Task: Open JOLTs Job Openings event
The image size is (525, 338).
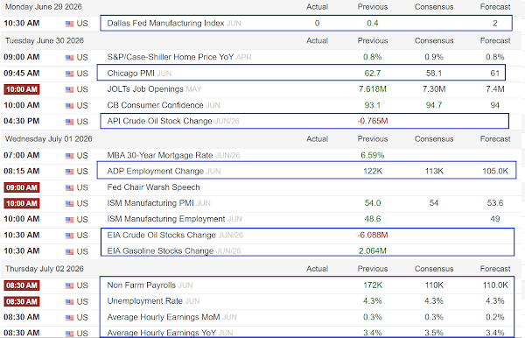Action: (145, 89)
